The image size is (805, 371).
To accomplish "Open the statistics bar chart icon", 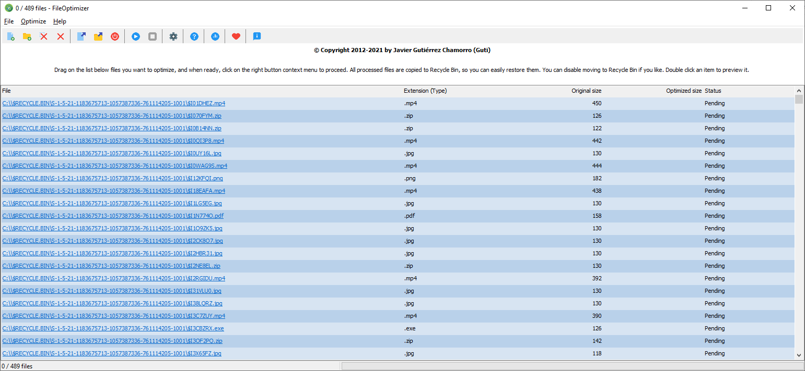I will (x=215, y=36).
